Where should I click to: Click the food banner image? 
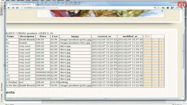click(101, 13)
